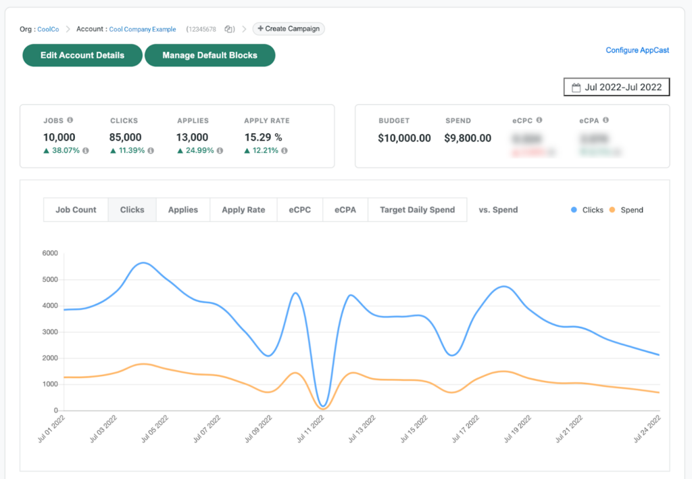Screen dimensions: 692x479
Task: Open the Jul 2022-Jul 2022 date range picker
Action: coord(617,87)
